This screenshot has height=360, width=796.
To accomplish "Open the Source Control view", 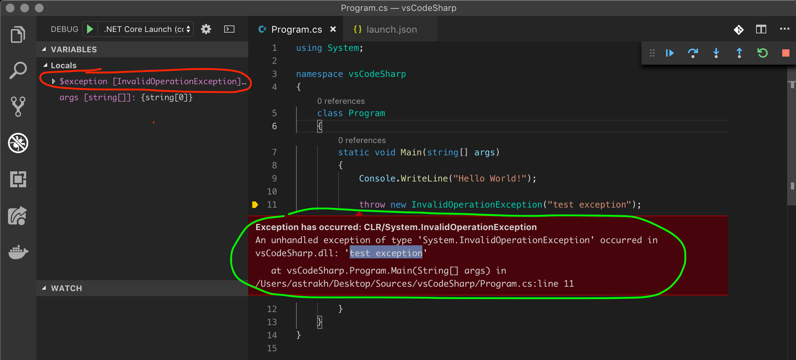I will pyautogui.click(x=18, y=106).
